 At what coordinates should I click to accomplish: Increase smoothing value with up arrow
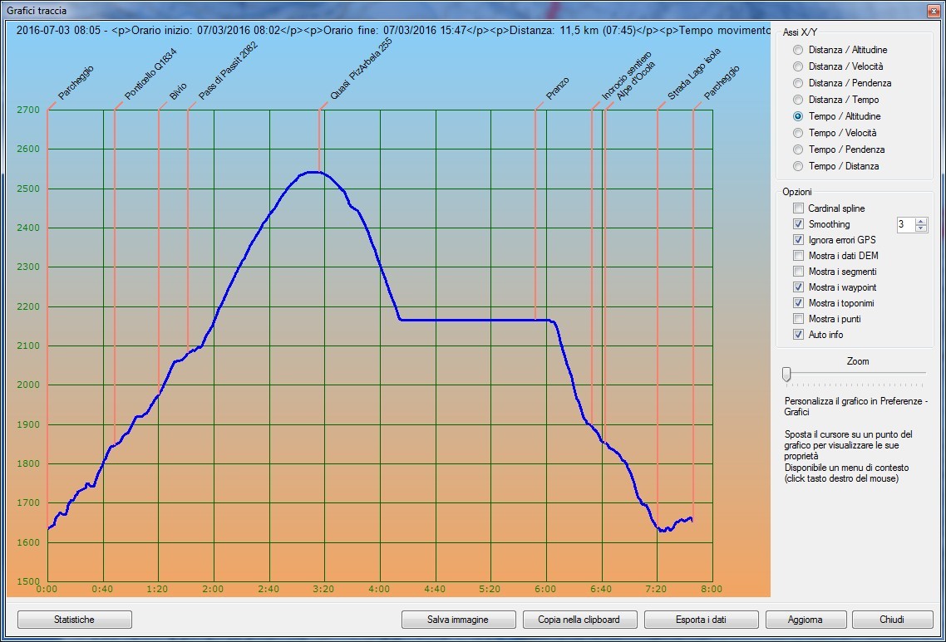pyautogui.click(x=920, y=221)
